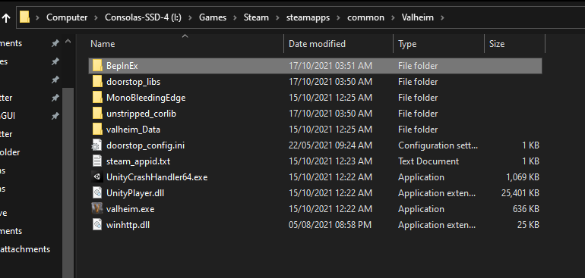Click the BepInEx folder icon
The height and width of the screenshot is (278, 585).
click(x=97, y=65)
